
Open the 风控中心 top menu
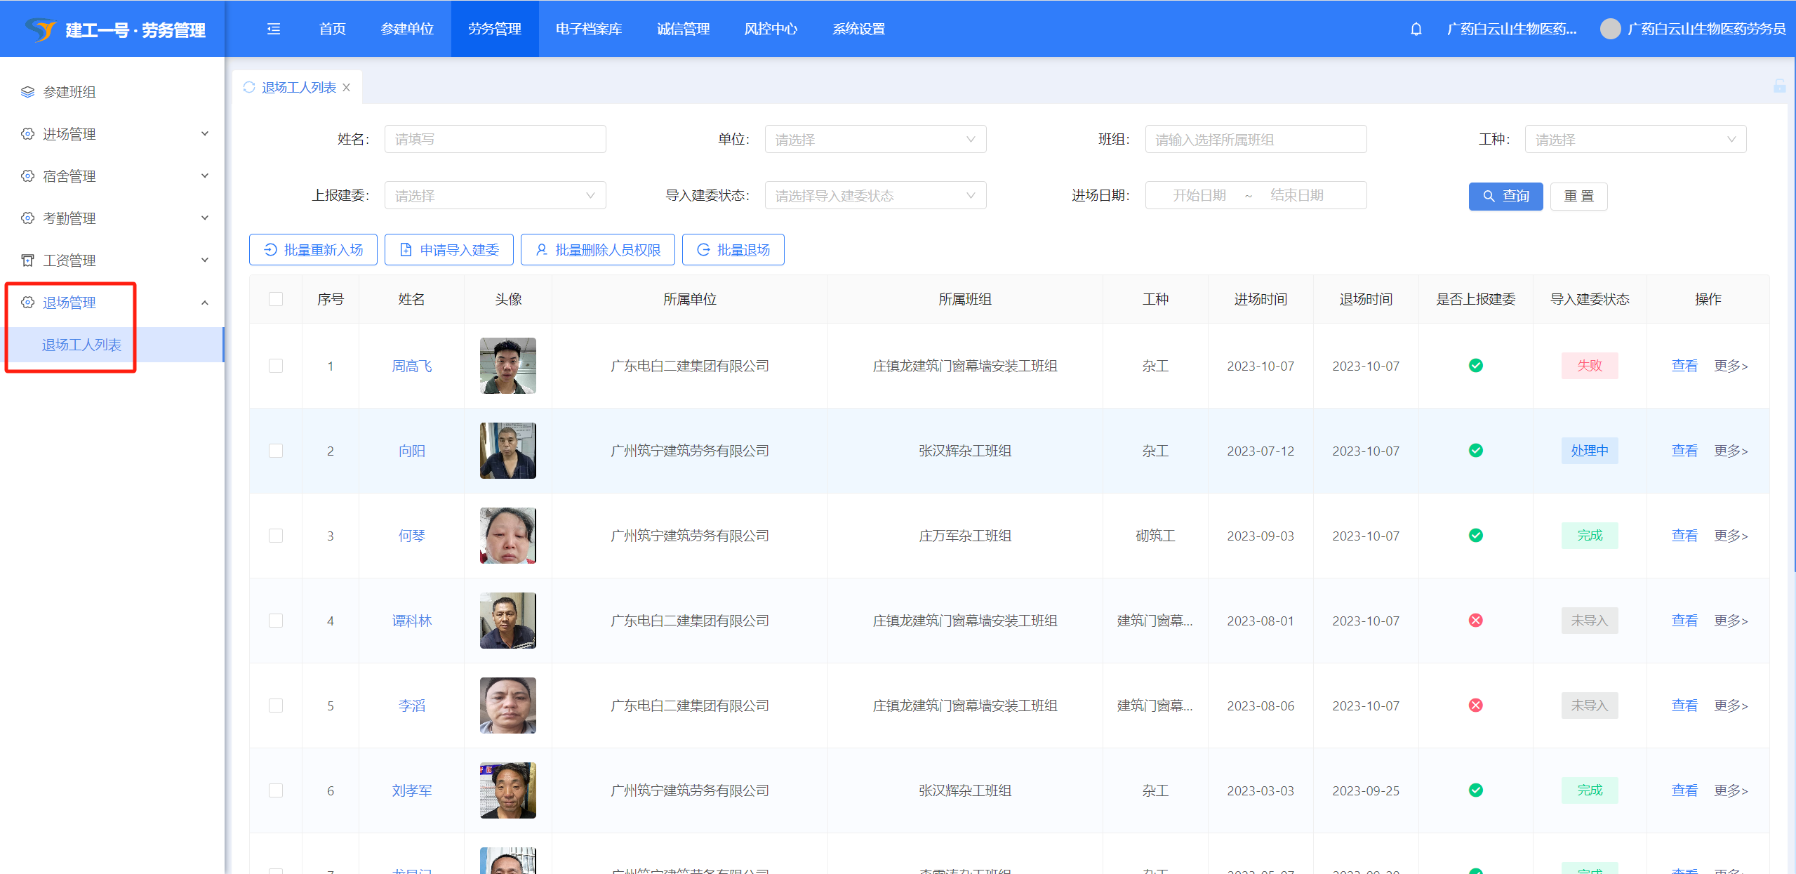point(770,29)
